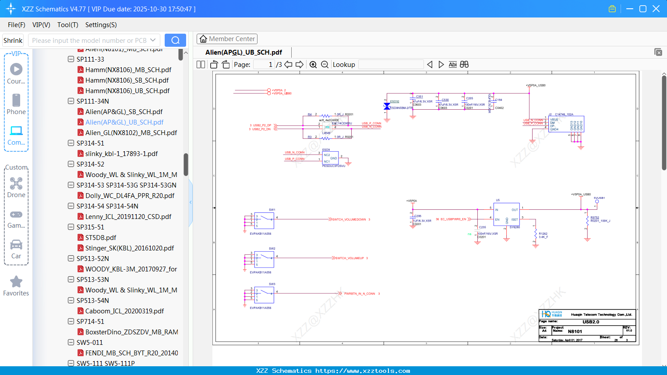Image resolution: width=667 pixels, height=375 pixels.
Task: Open the model number dropdown arrow
Action: [x=153, y=40]
